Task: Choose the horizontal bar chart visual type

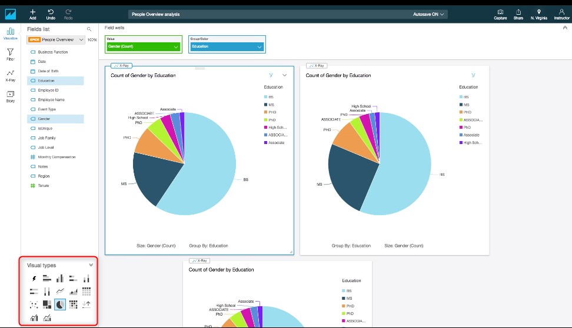Action: pos(47,279)
